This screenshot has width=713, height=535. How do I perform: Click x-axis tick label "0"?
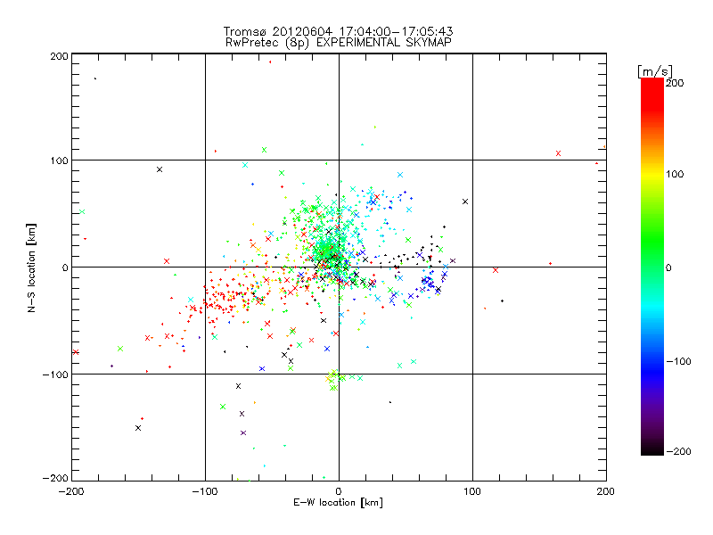tap(339, 491)
